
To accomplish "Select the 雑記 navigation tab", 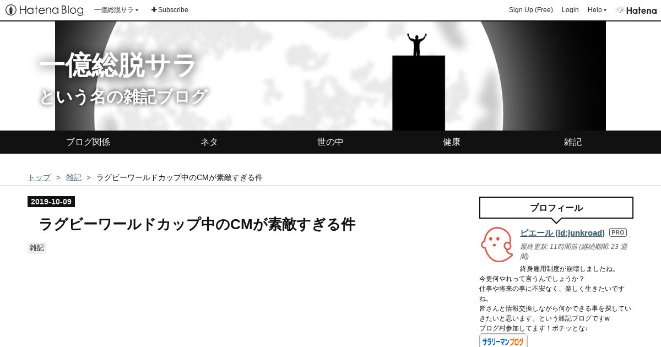I will (573, 142).
